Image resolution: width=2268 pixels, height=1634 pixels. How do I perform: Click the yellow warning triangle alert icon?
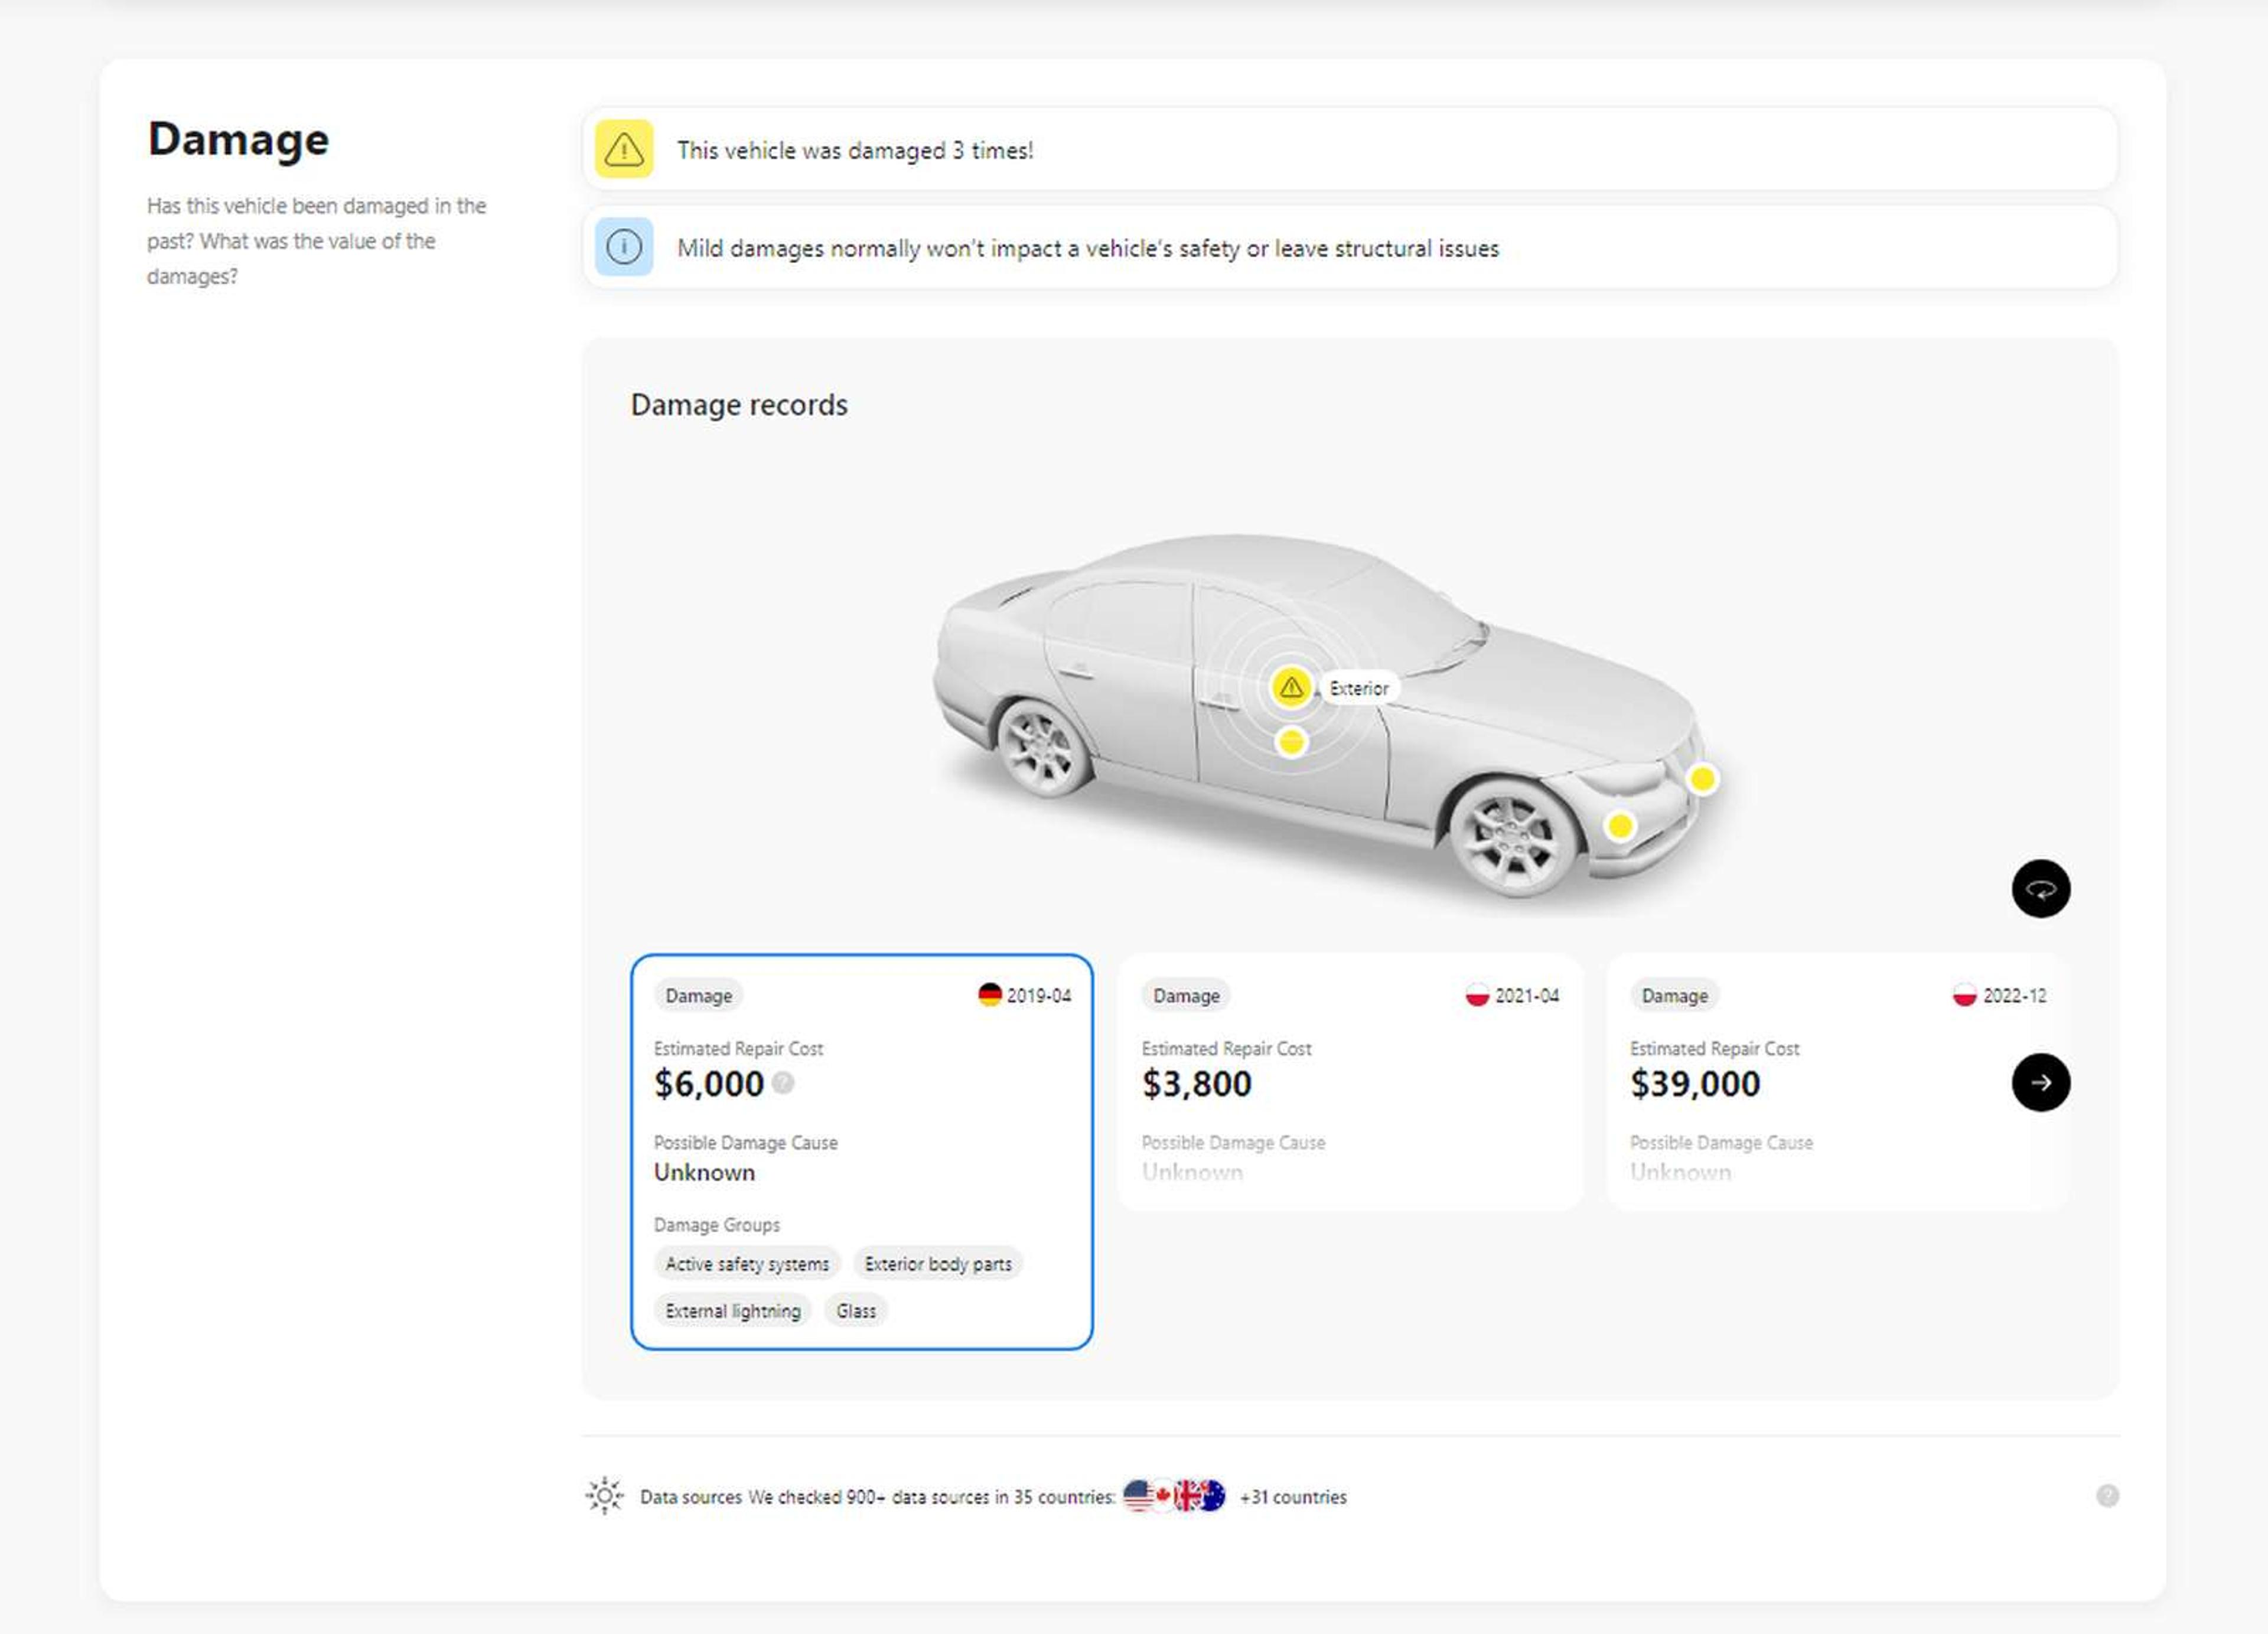click(624, 149)
